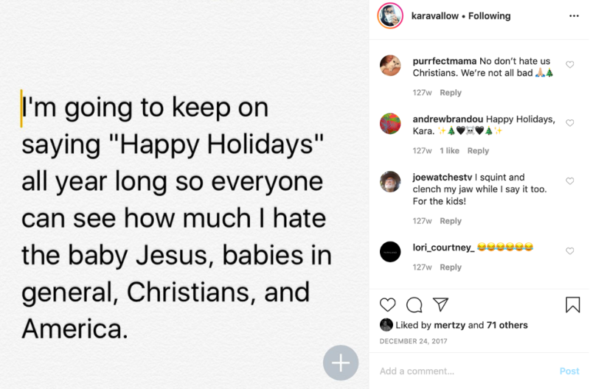Open the karavallow username link
This screenshot has width=590, height=389.
pos(434,15)
